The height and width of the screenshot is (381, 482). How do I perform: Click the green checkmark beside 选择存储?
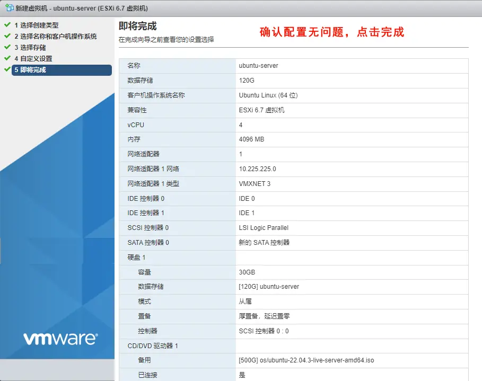7,47
